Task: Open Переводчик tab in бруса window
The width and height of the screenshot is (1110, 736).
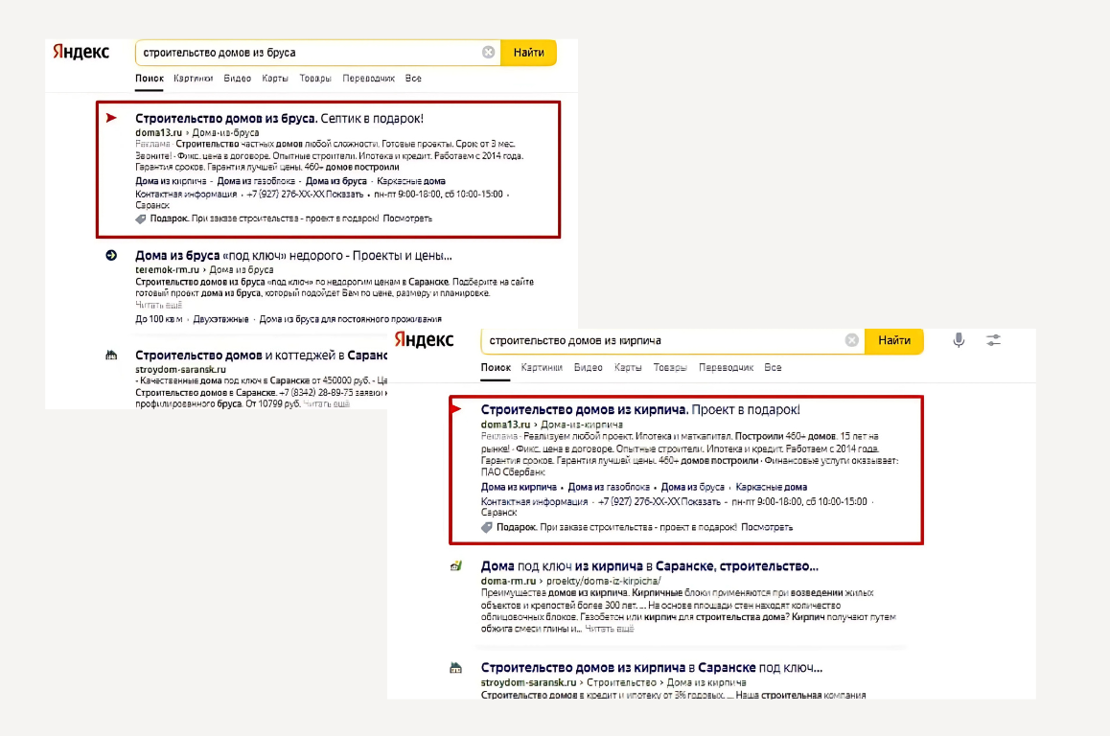Action: pos(368,79)
